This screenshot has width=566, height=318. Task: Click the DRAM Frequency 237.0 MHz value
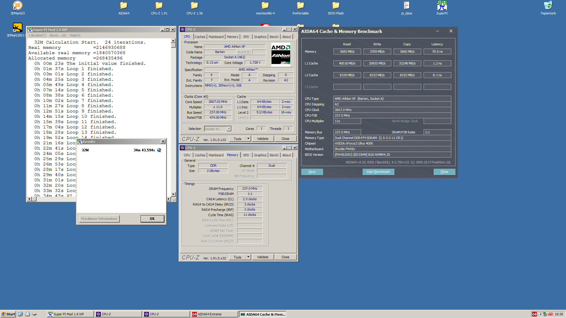tap(250, 188)
